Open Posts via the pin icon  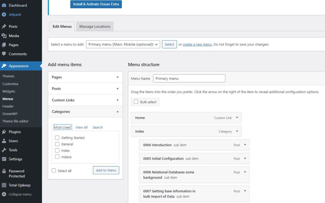pyautogui.click(x=4, y=27)
